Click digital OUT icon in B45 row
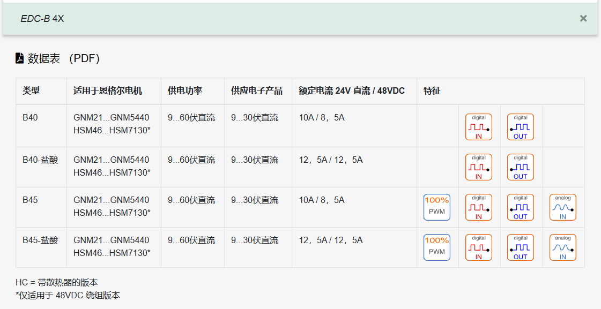The width and height of the screenshot is (601, 309). click(x=521, y=207)
